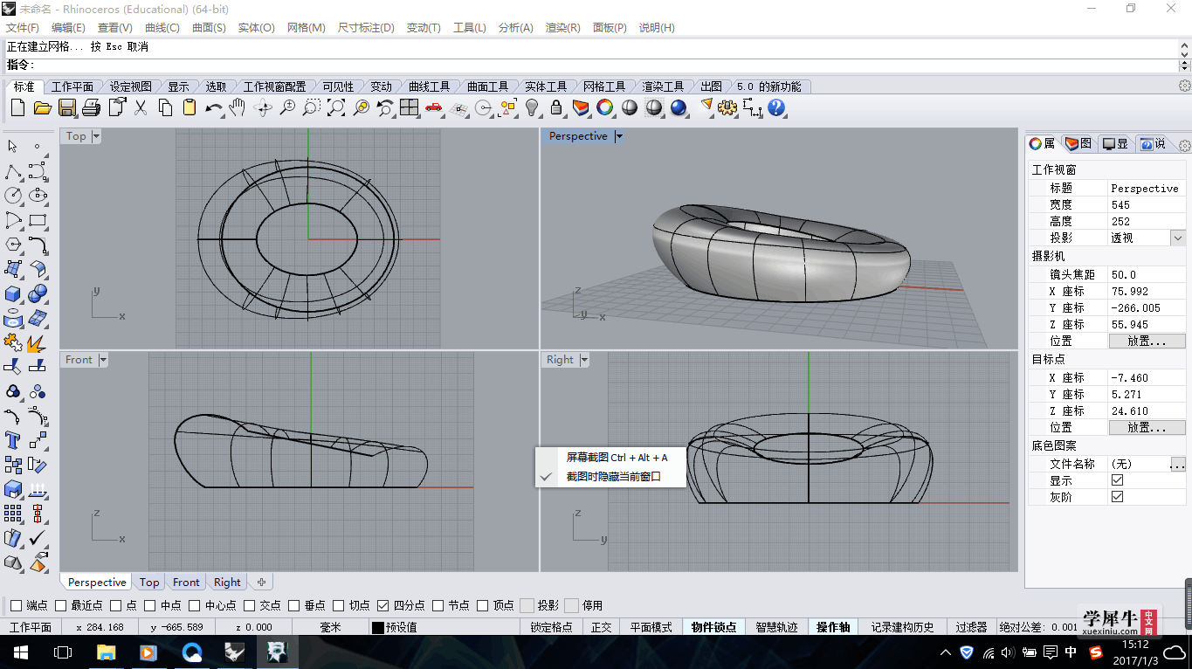Toggle 智慧轨迹 in status bar
Screen dimensions: 1192x669
tap(776, 627)
